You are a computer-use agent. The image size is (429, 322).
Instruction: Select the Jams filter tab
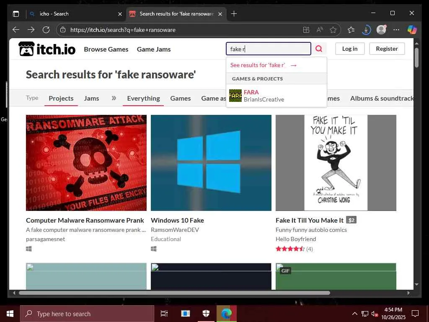91,98
